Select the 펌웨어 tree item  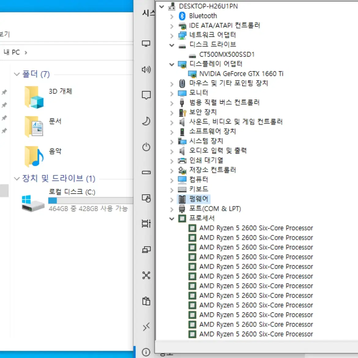(198, 199)
